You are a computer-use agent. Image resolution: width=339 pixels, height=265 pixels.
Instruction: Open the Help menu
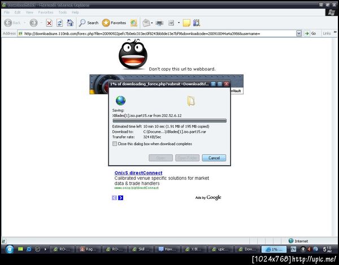tap(75, 12)
